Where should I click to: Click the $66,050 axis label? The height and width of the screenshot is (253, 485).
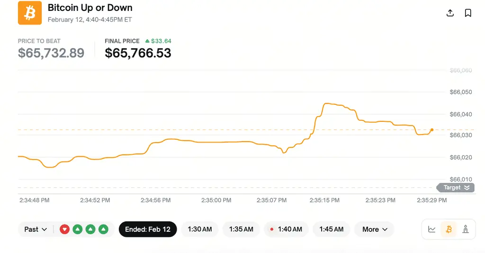point(461,92)
